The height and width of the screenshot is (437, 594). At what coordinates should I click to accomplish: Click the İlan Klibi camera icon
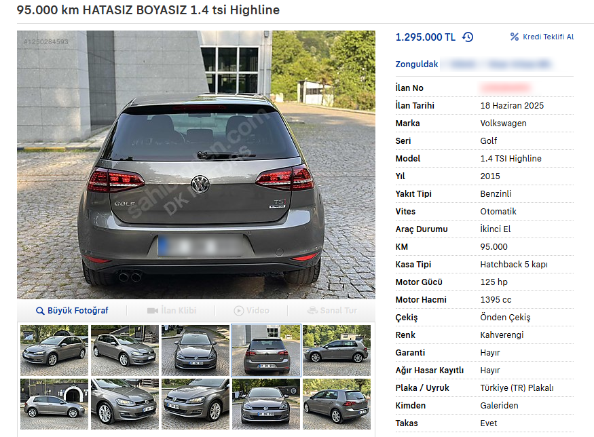tap(153, 311)
